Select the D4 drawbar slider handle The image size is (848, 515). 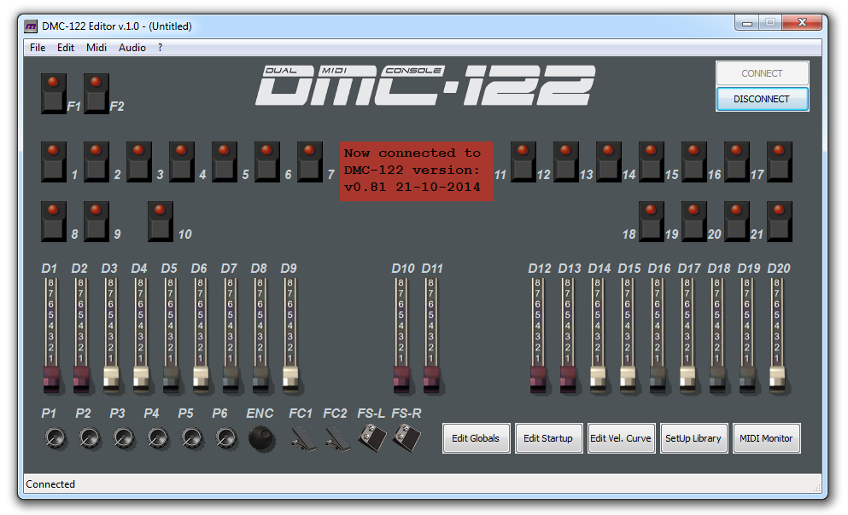pos(141,379)
